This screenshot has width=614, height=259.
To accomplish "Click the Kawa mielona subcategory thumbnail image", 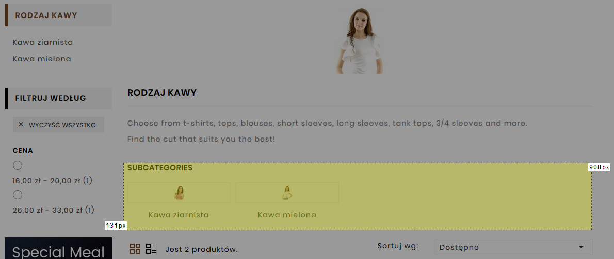I will click(287, 193).
